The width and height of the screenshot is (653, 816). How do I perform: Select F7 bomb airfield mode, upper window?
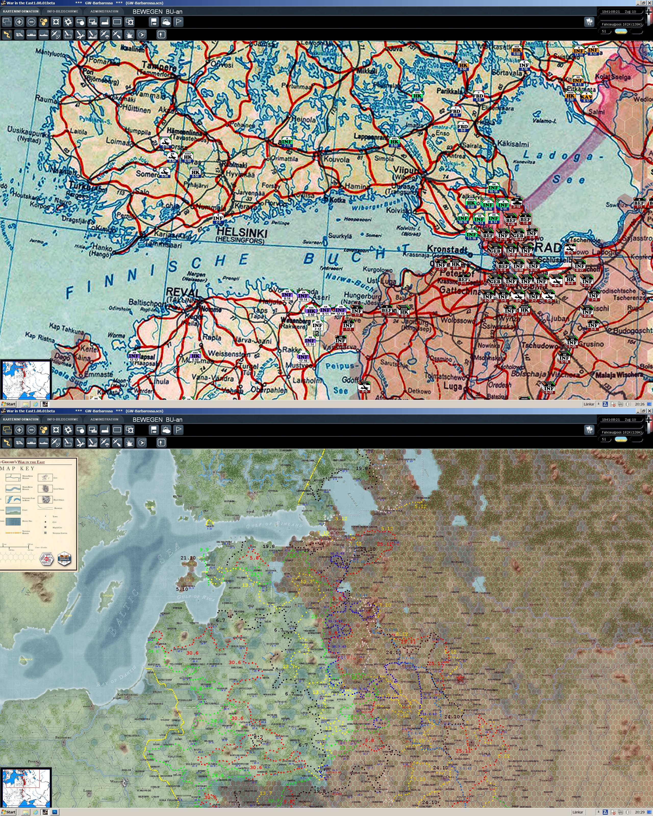(x=80, y=35)
